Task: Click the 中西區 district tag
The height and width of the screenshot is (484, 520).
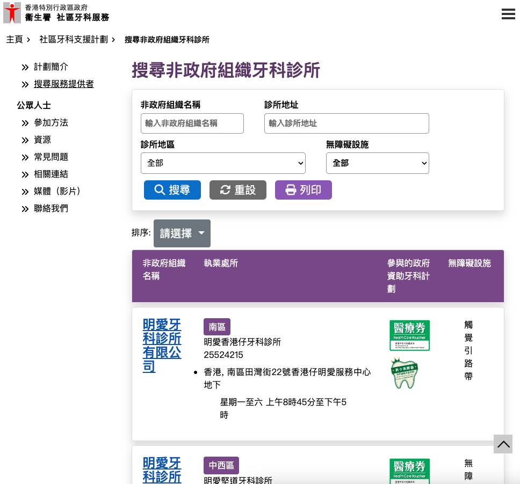Action: click(x=221, y=465)
